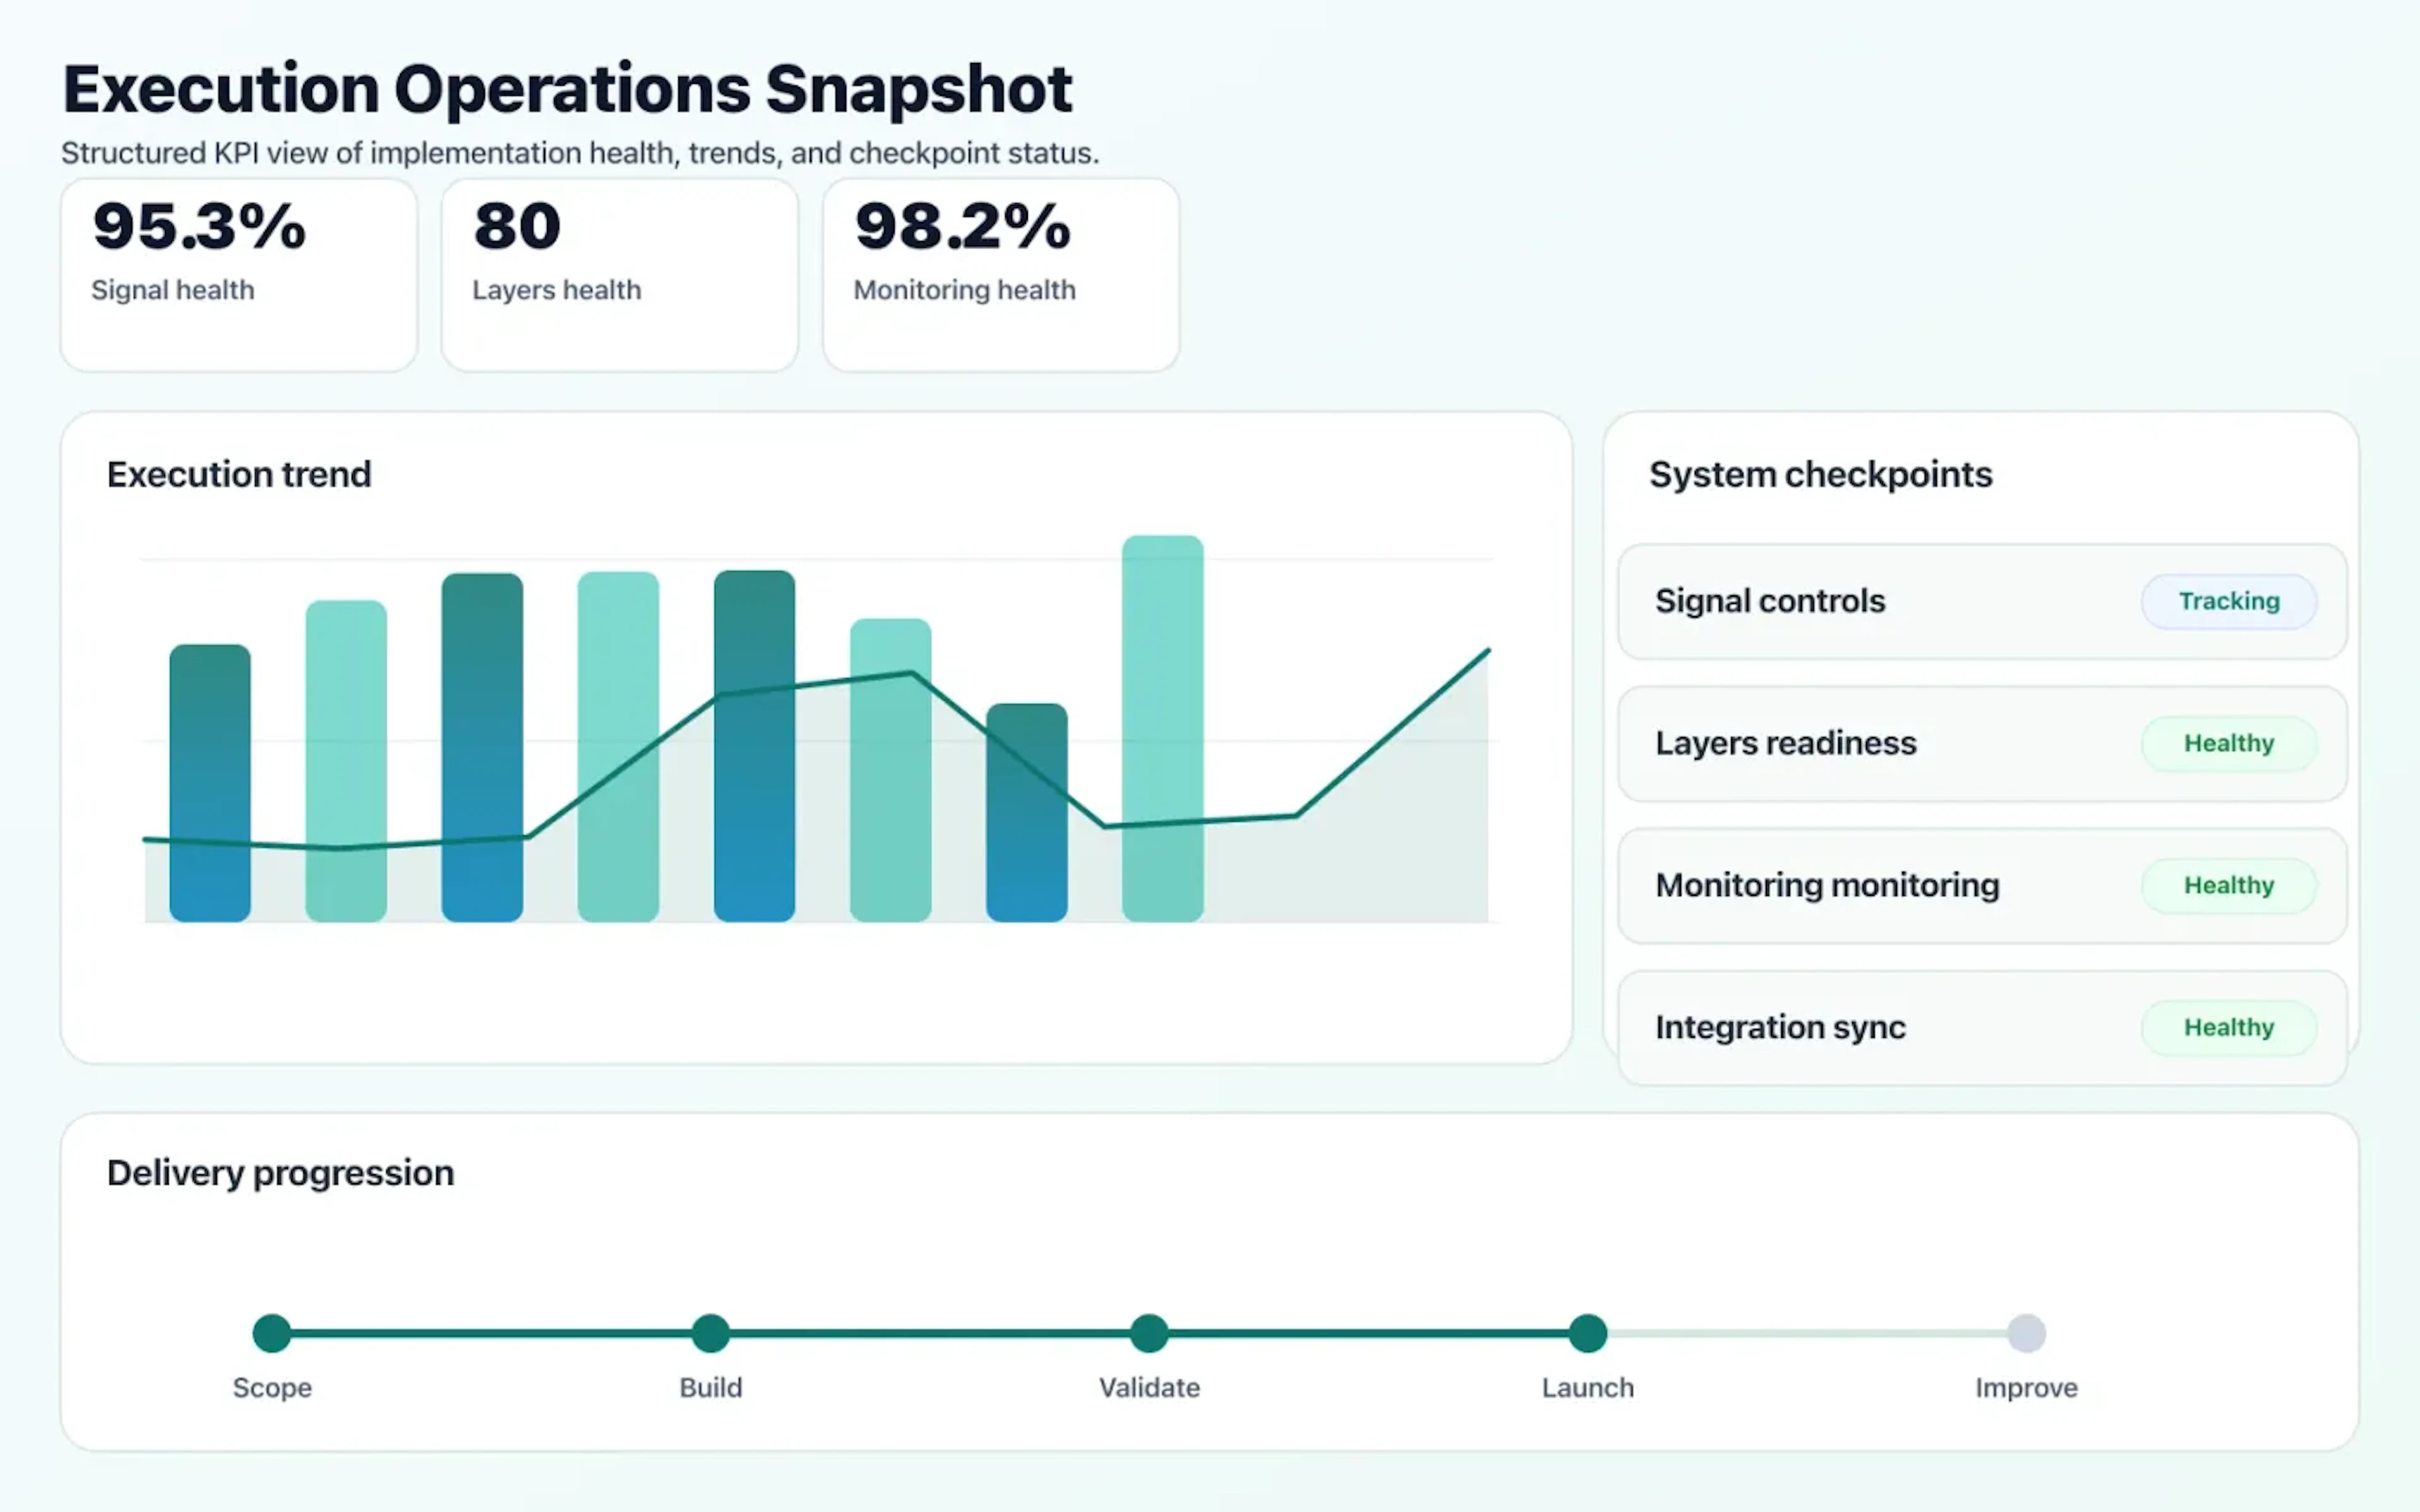2420x1512 pixels.
Task: Click the Tracking badge for Signal controls
Action: [2229, 601]
